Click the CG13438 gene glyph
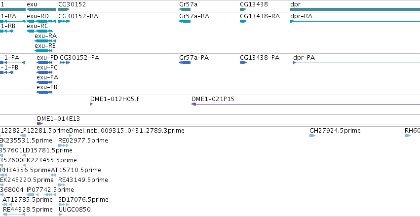 243,9
